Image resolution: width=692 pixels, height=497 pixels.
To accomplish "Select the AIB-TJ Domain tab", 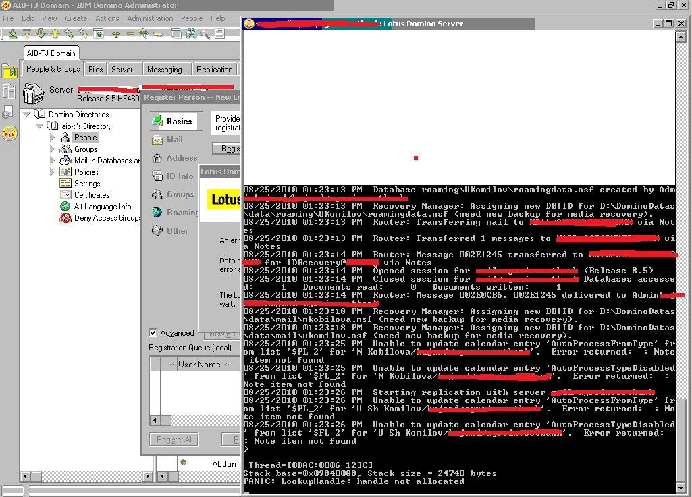I will [51, 53].
